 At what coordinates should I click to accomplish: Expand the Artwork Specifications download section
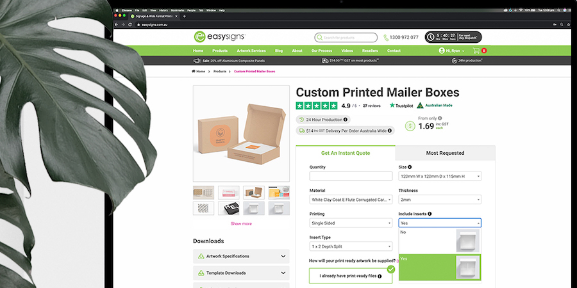[x=241, y=257]
